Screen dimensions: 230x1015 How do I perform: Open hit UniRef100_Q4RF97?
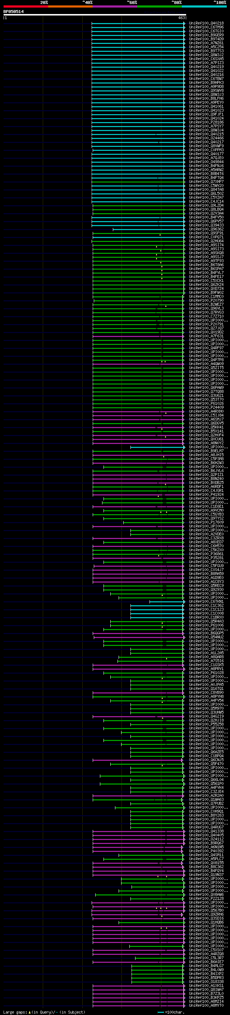coord(206,348)
